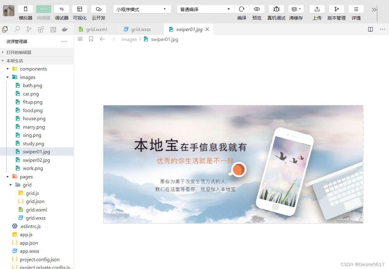Viewport: 389px width, 269px height.
Task: Open bath.png in file tree
Action: (37, 85)
